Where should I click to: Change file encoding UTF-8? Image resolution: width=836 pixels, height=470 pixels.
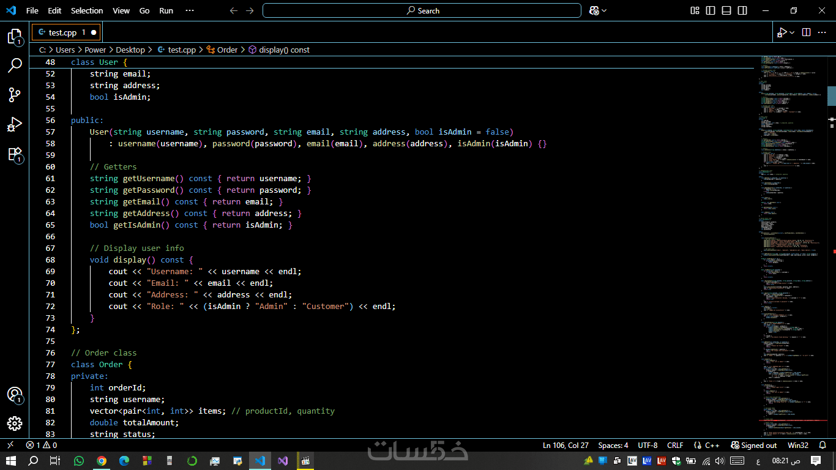(648, 446)
